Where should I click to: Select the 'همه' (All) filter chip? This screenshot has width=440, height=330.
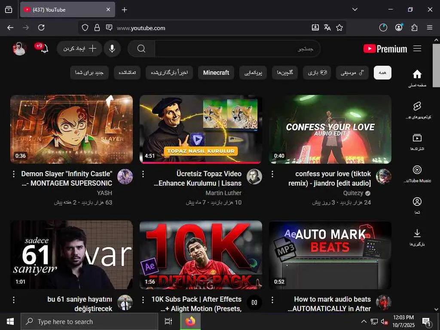click(x=382, y=73)
